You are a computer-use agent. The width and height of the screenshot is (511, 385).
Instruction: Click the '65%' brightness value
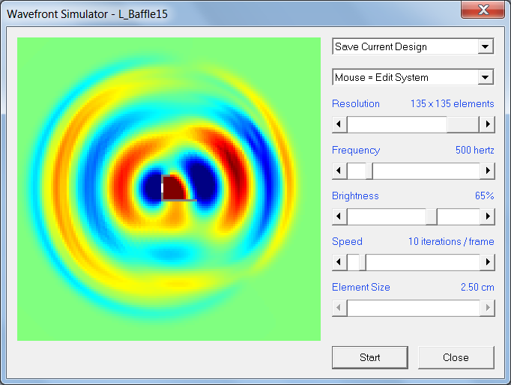[484, 195]
